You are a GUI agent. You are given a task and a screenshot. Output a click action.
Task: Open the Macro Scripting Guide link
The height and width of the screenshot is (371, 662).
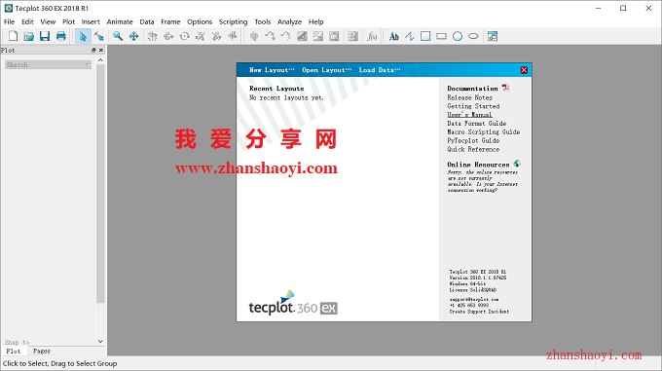coord(484,132)
